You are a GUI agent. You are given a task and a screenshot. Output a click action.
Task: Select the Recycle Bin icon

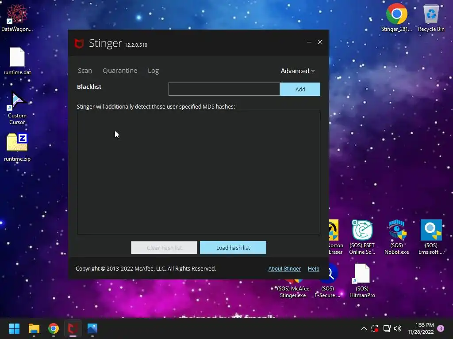click(431, 18)
